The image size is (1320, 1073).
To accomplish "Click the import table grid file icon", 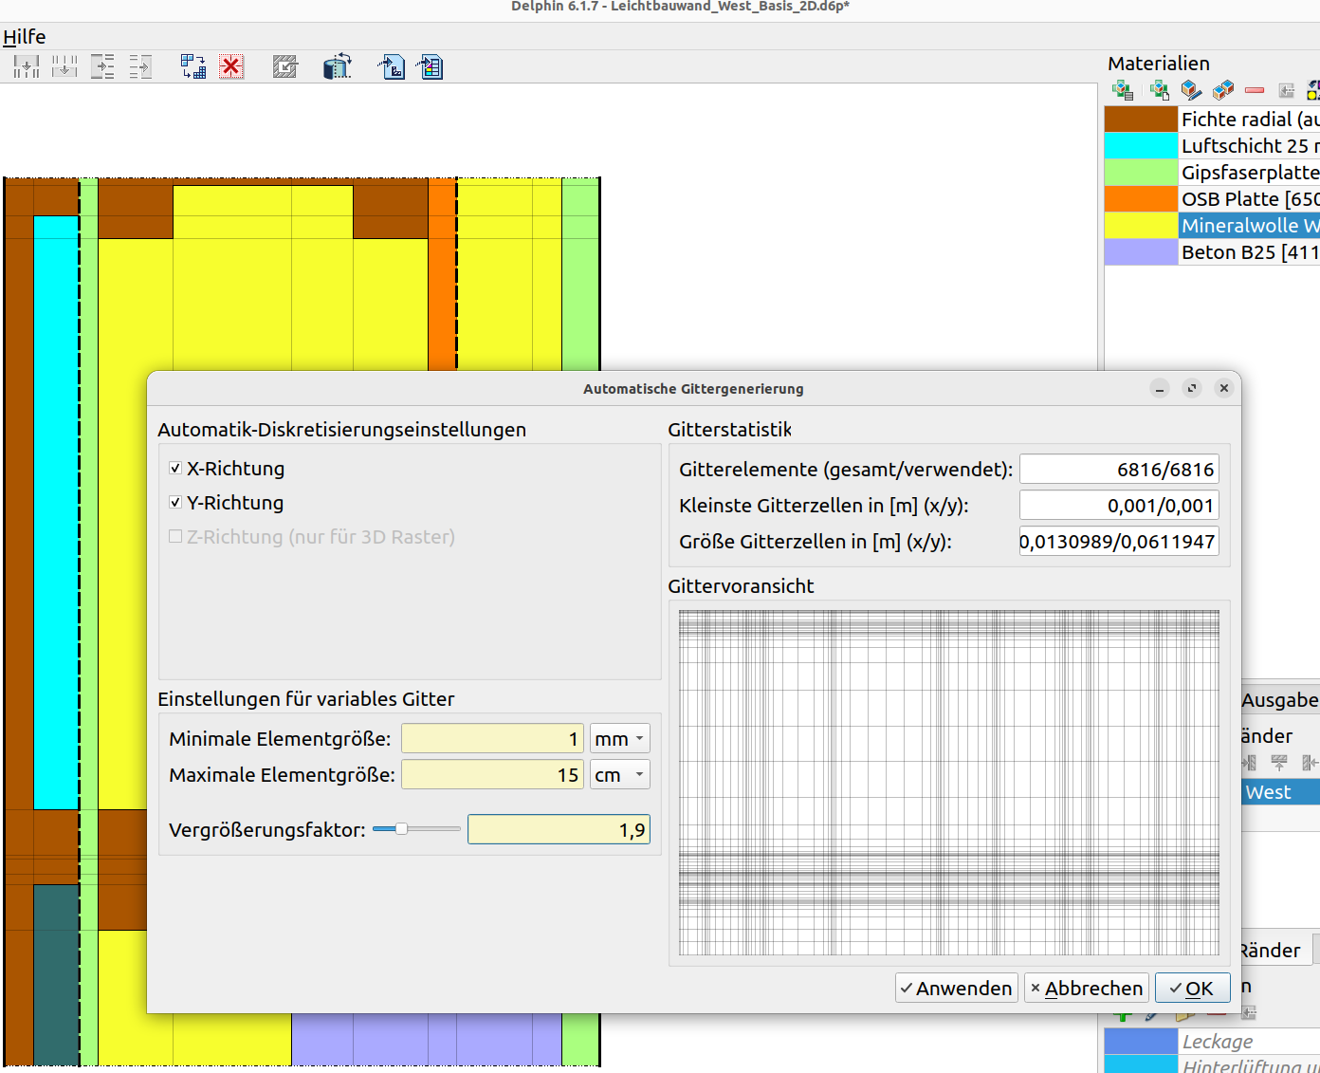I will [x=430, y=66].
